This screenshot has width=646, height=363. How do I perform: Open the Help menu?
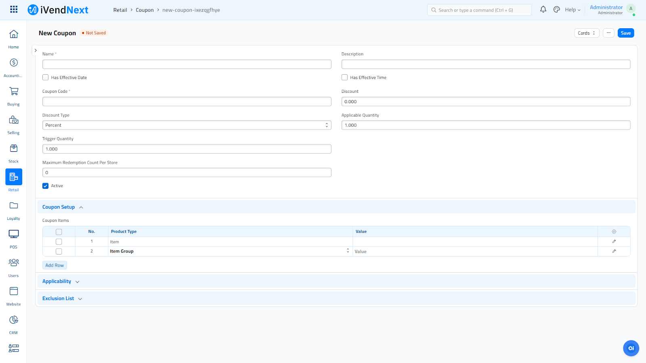point(572,10)
